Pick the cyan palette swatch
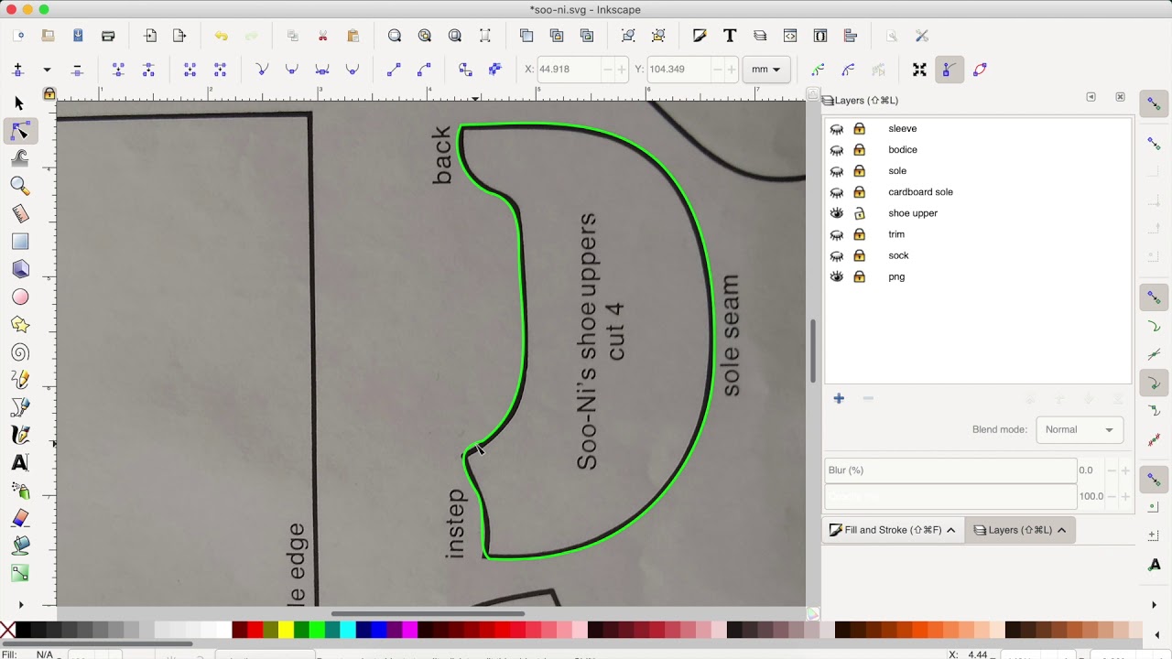The width and height of the screenshot is (1172, 659). (x=347, y=630)
